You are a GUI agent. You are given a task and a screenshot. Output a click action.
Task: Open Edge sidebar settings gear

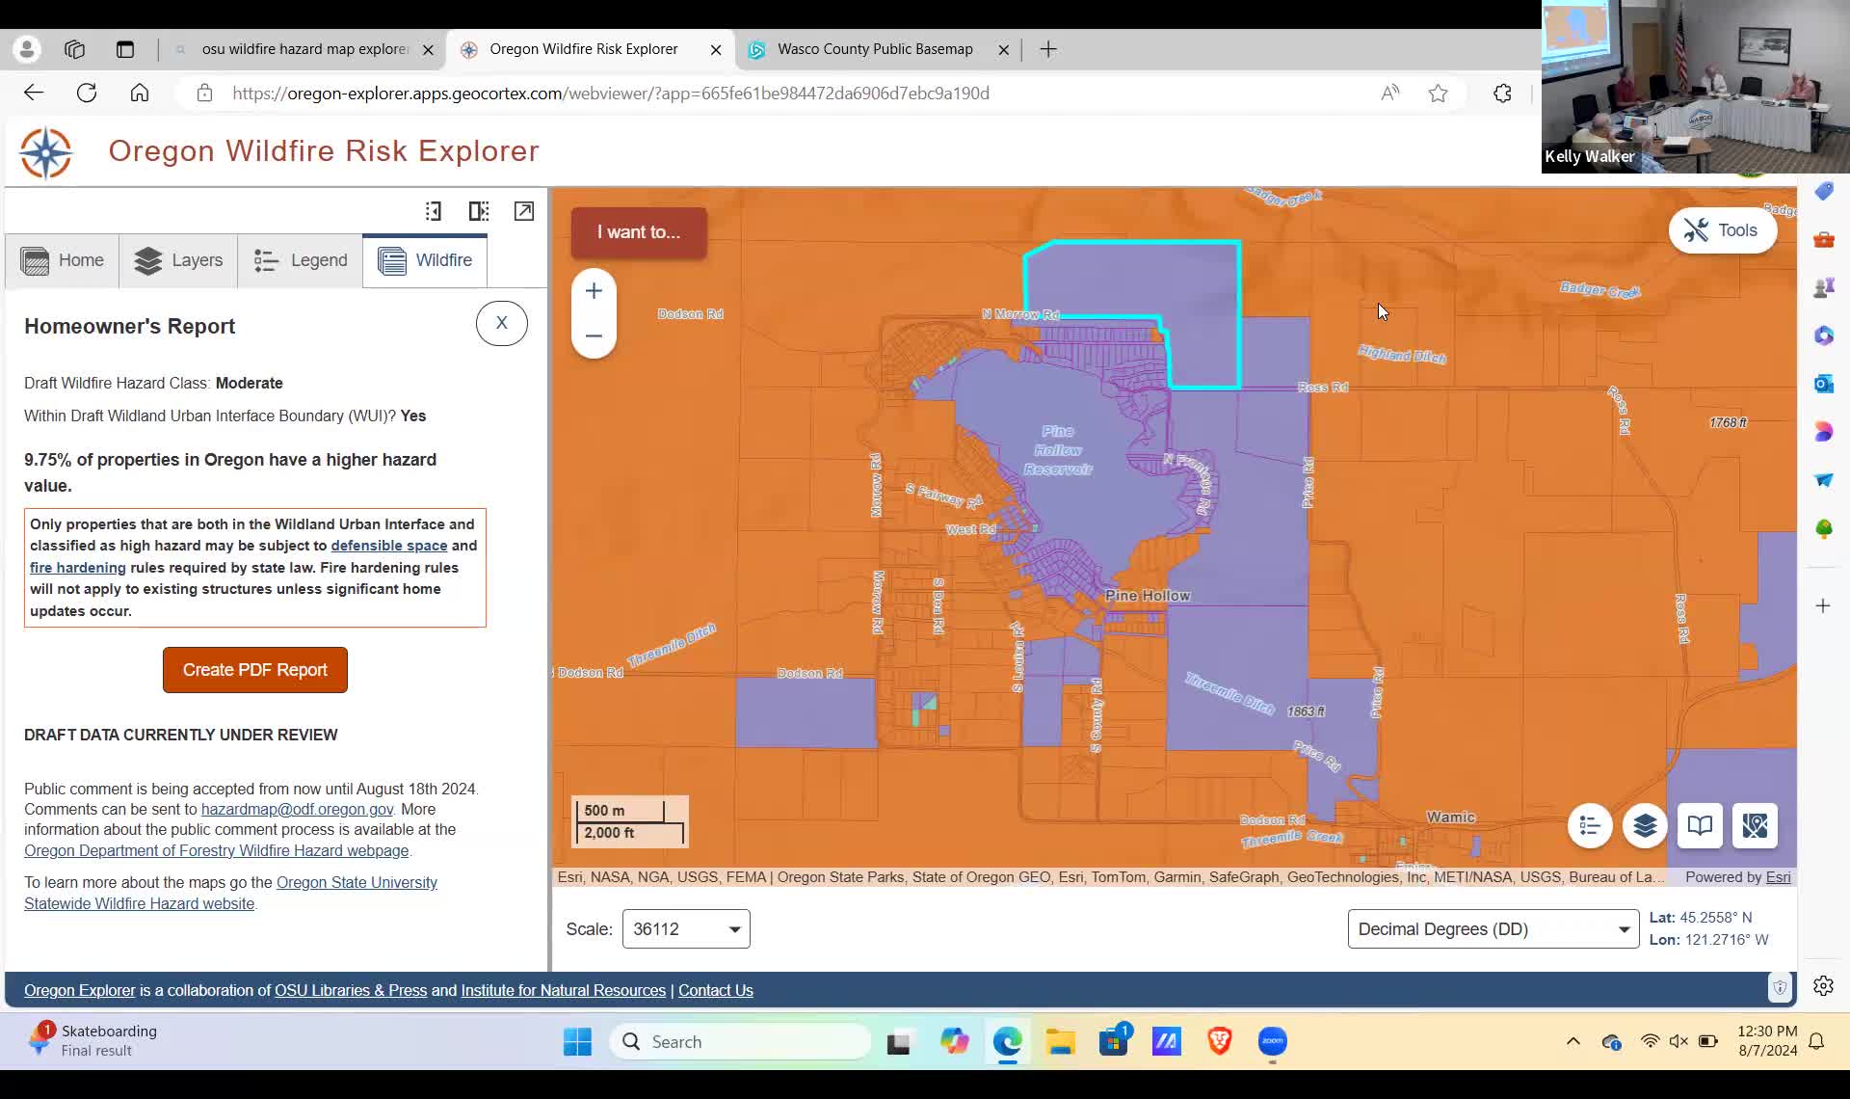click(x=1823, y=985)
